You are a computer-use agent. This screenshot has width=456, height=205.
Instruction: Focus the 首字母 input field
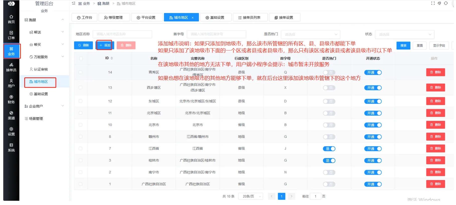click(x=216, y=34)
